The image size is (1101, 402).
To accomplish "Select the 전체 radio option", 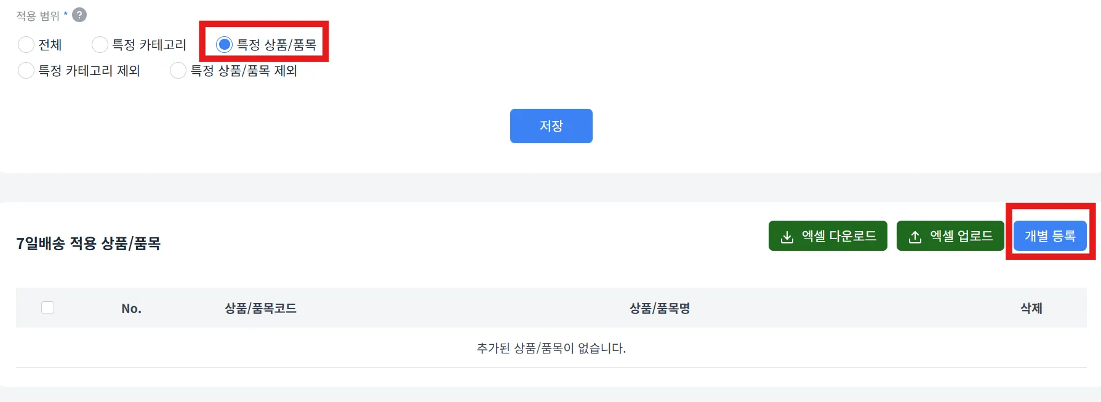I will (26, 45).
